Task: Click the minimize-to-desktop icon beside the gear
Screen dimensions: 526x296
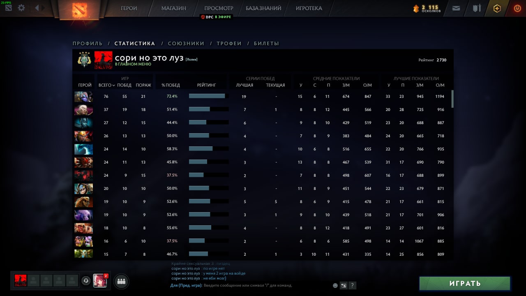Action: coord(9,8)
